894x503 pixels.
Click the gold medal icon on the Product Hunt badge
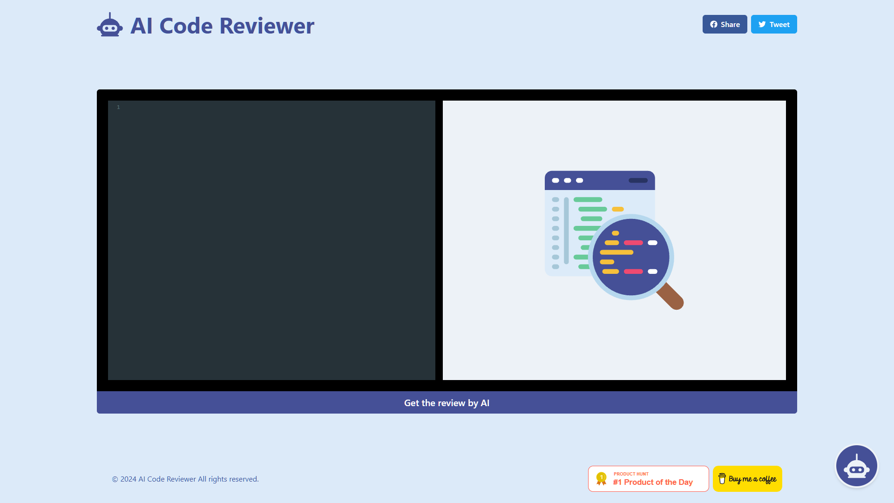601,478
